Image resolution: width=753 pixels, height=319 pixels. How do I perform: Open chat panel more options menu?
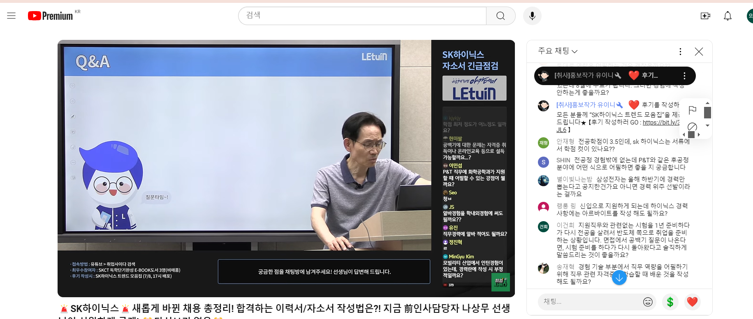680,51
